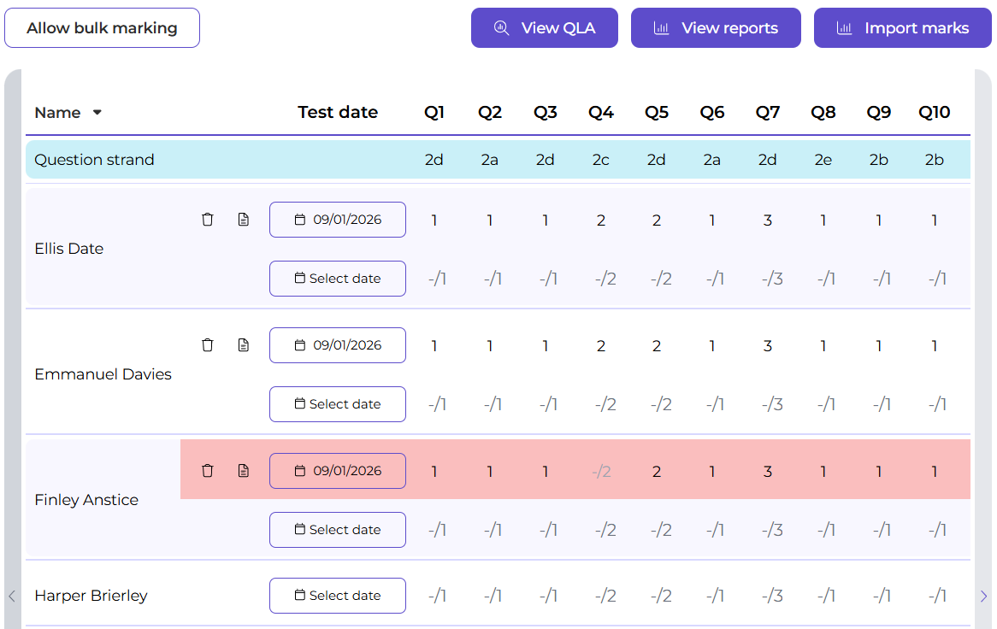Sort by Name using dropdown arrow
Image resolution: width=997 pixels, height=629 pixels.
[x=97, y=113]
